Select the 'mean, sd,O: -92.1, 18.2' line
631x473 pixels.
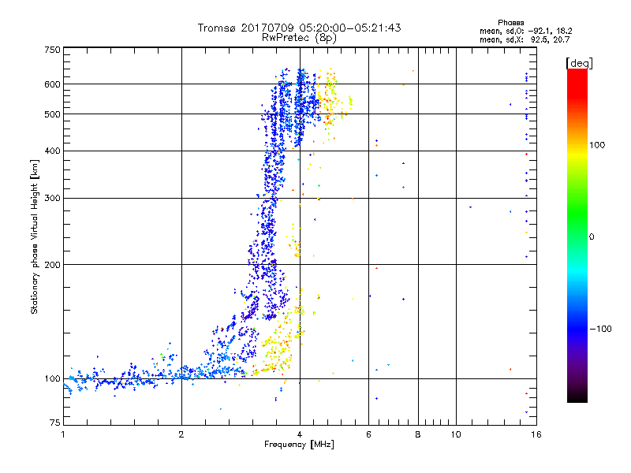pos(525,31)
